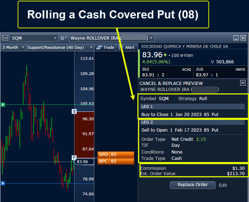The height and width of the screenshot is (202, 249).
Task: Select the BPC 85 order flag
Action: [115, 161]
